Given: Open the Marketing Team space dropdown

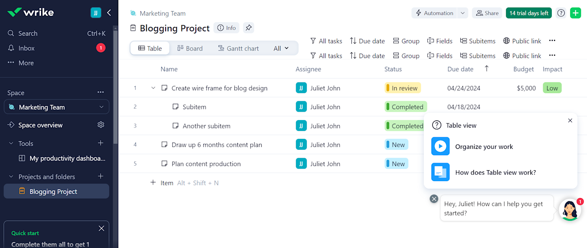Looking at the screenshot, I should pyautogui.click(x=57, y=107).
